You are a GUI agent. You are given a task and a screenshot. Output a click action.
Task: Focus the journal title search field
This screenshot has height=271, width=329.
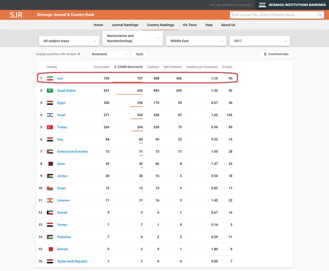tap(273, 15)
